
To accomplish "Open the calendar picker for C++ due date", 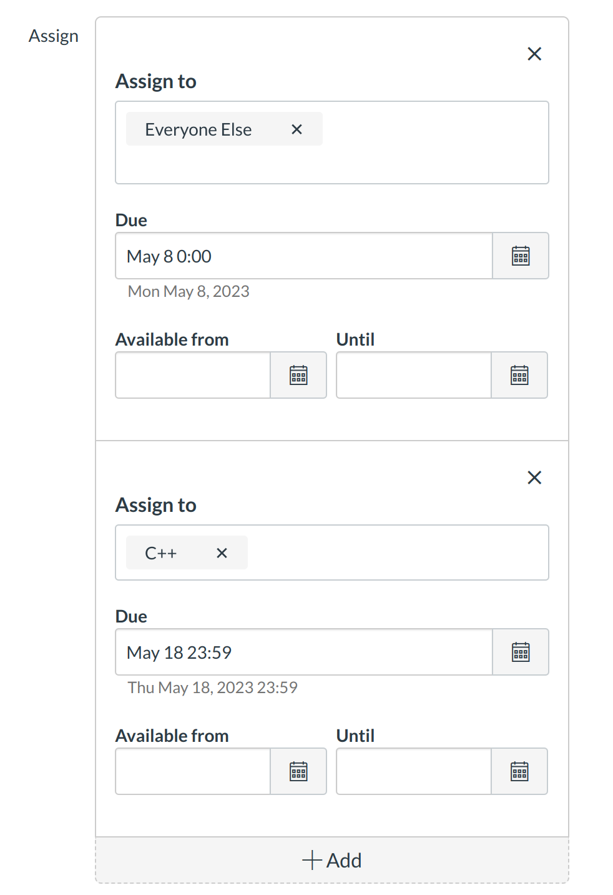I will click(521, 652).
